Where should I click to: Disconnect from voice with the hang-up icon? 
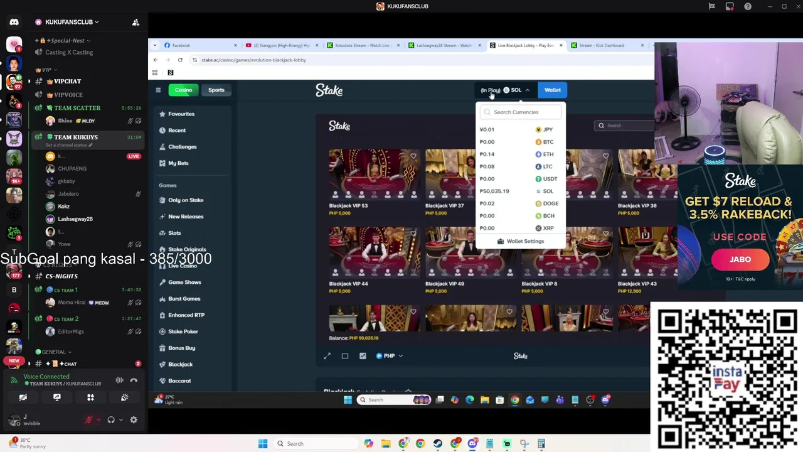(134, 380)
